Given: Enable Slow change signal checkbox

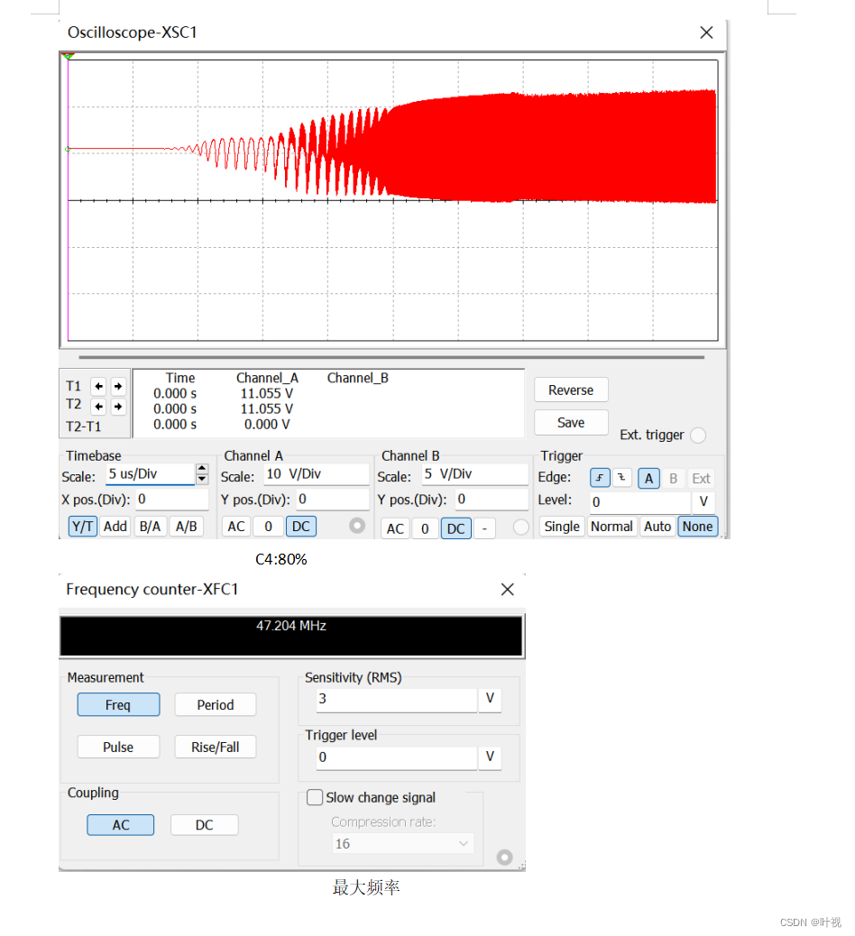Looking at the screenshot, I should [x=314, y=797].
